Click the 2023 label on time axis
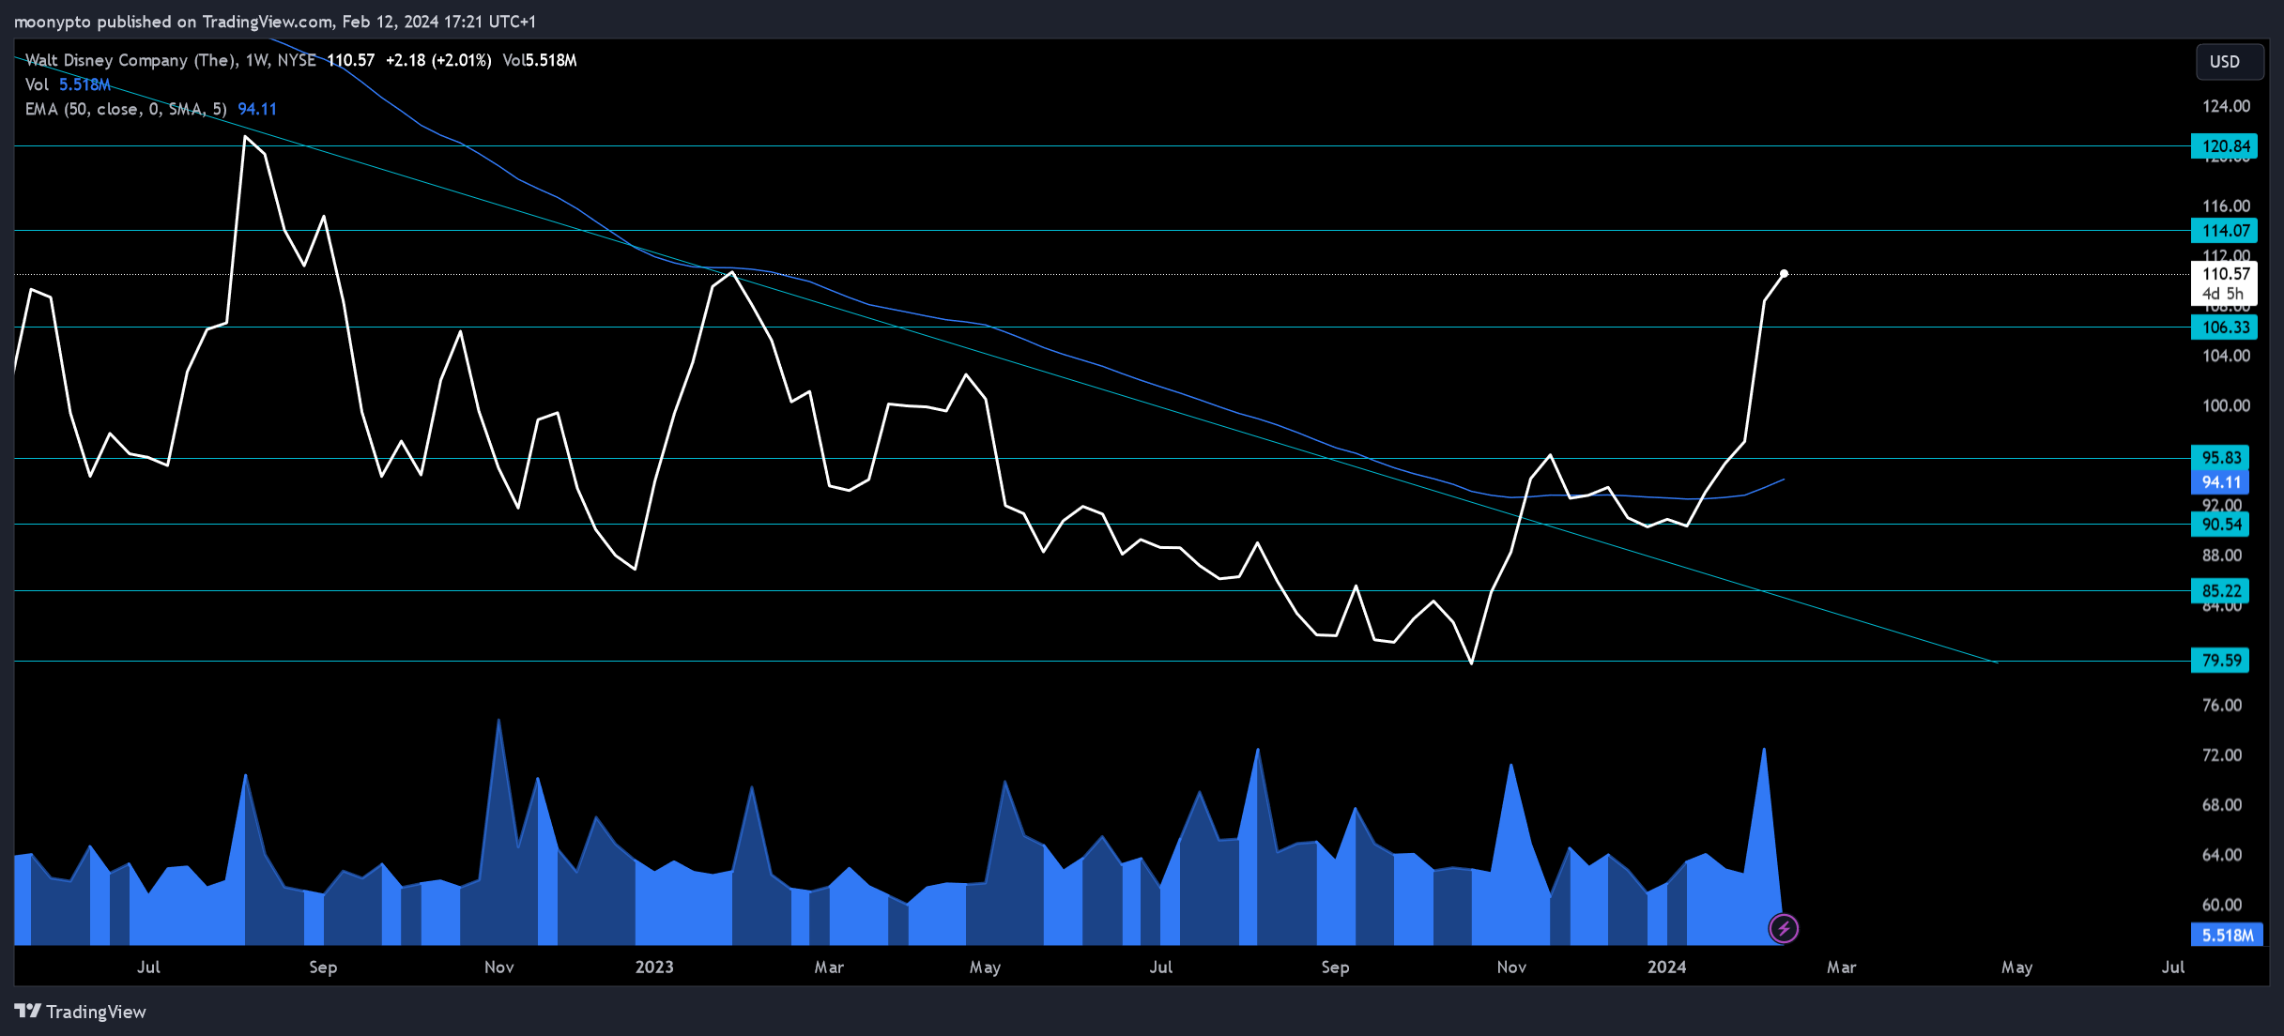 pos(654,967)
